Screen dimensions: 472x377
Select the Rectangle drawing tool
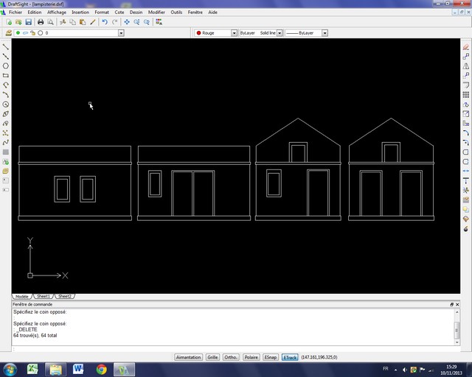(x=6, y=75)
